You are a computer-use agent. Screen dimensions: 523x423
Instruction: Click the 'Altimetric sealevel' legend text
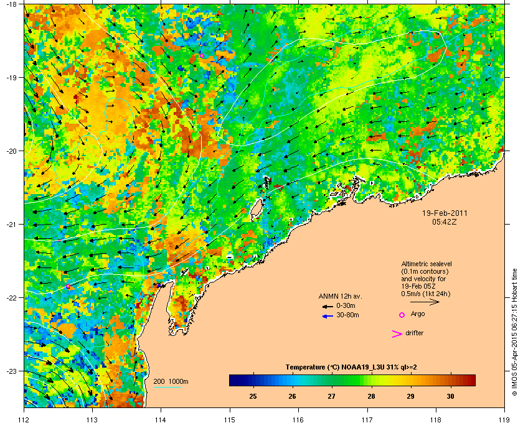[426, 264]
